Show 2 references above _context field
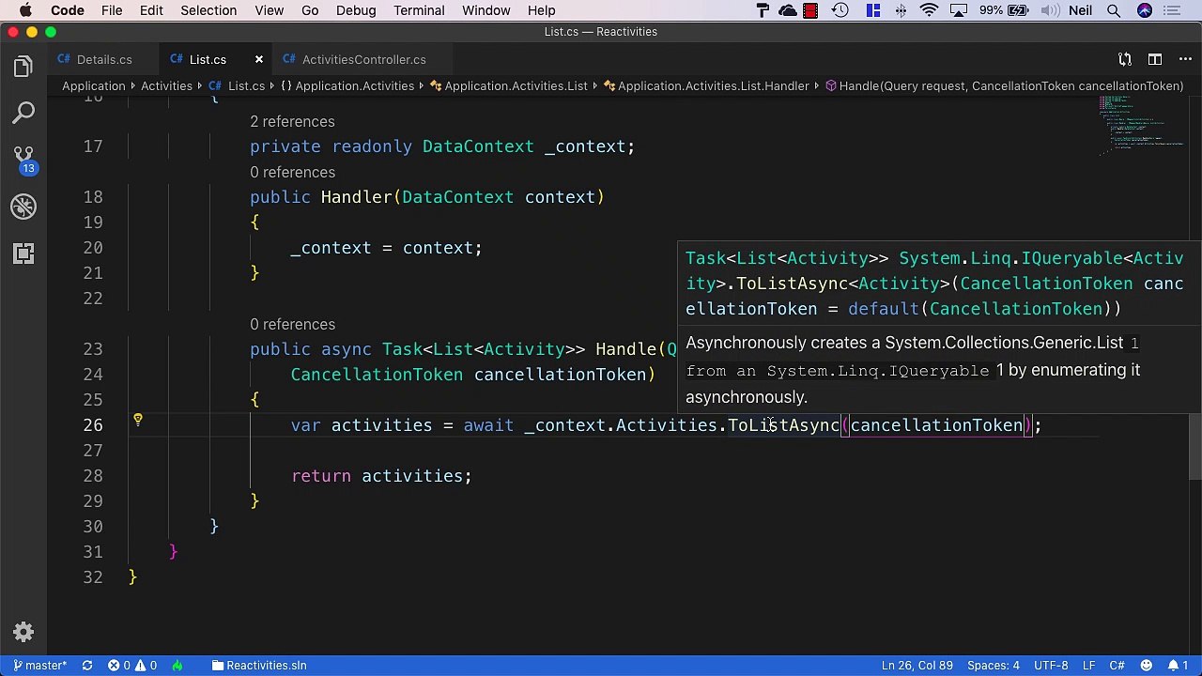The image size is (1202, 676). pyautogui.click(x=292, y=122)
